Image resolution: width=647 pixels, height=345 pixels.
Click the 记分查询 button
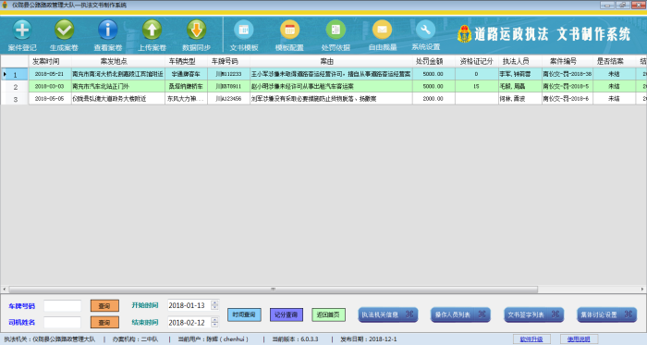point(287,314)
